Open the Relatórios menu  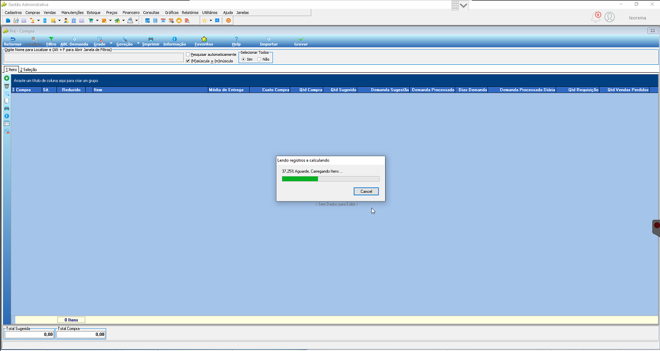coord(190,12)
